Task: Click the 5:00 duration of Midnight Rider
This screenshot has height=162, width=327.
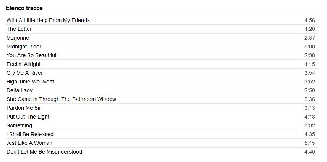Action: (309, 47)
